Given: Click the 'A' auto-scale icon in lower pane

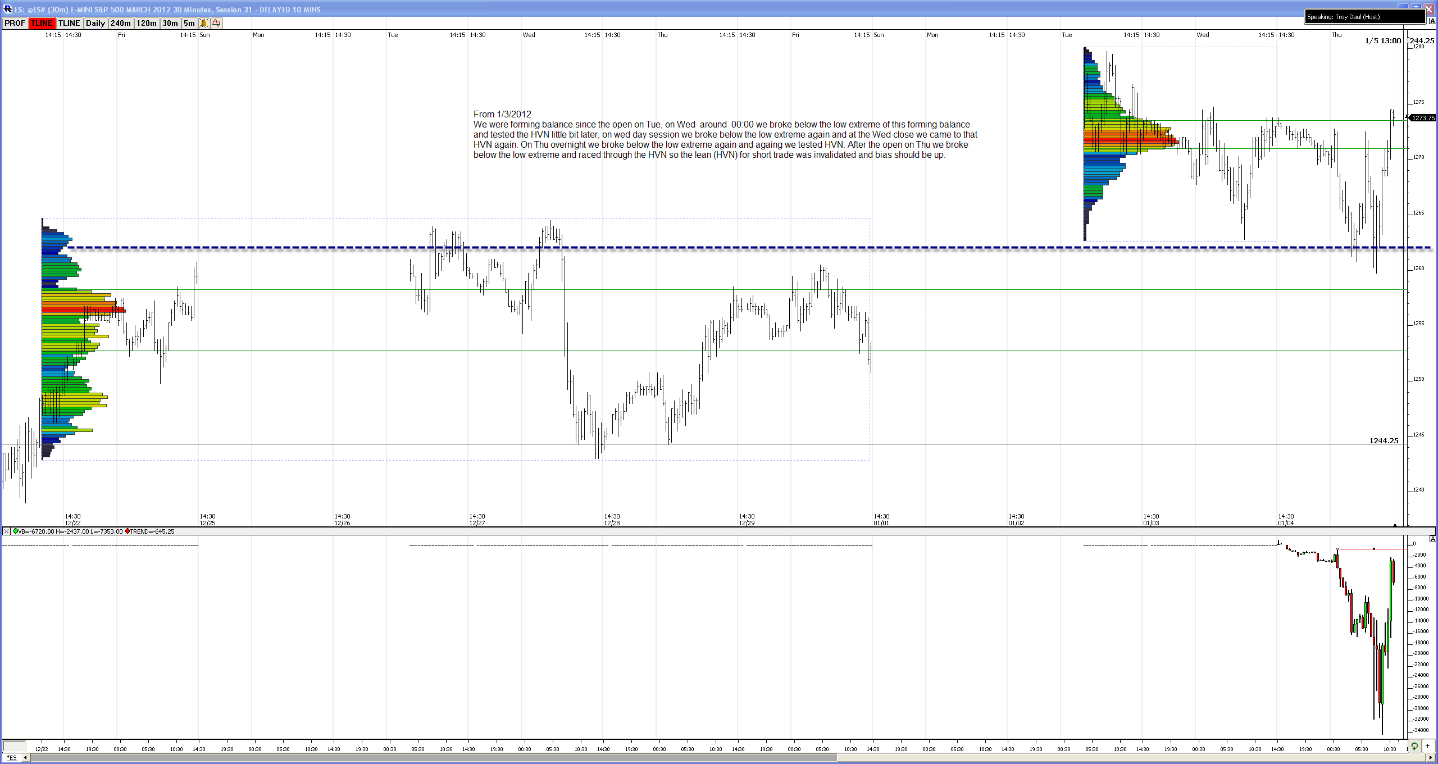Looking at the screenshot, I should 1432,539.
